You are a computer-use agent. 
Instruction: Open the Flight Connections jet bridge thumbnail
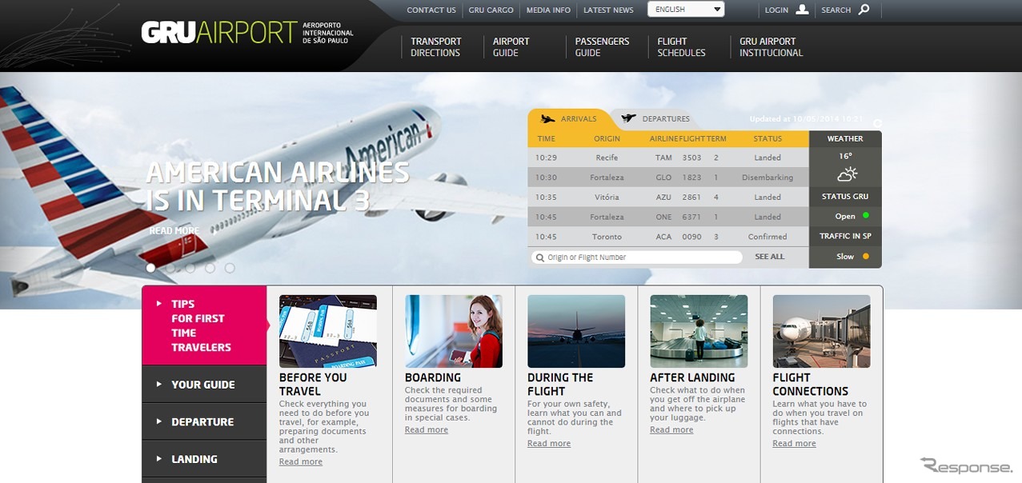pyautogui.click(x=821, y=331)
